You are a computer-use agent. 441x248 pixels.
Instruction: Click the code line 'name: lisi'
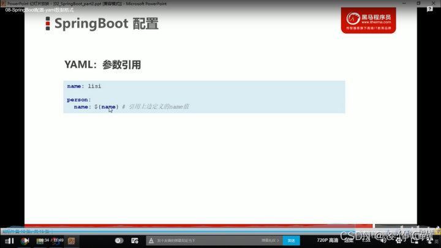click(x=84, y=86)
